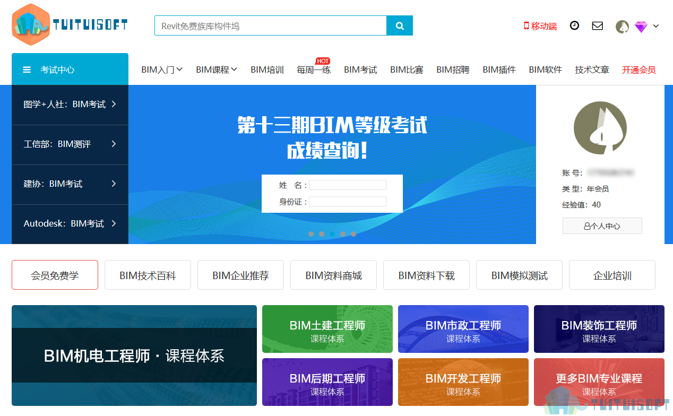Click the purple diamond VIP icon
This screenshot has height=416, width=673.
click(x=641, y=27)
